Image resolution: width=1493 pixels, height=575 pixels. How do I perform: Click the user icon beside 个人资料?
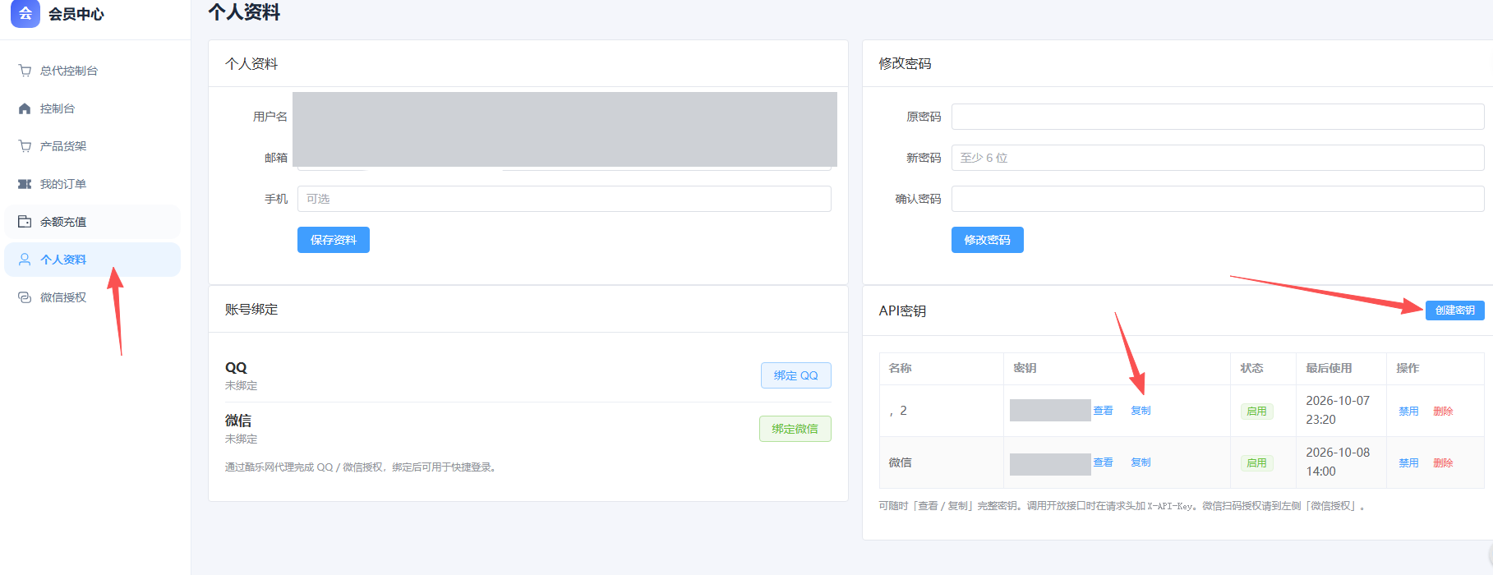click(25, 260)
